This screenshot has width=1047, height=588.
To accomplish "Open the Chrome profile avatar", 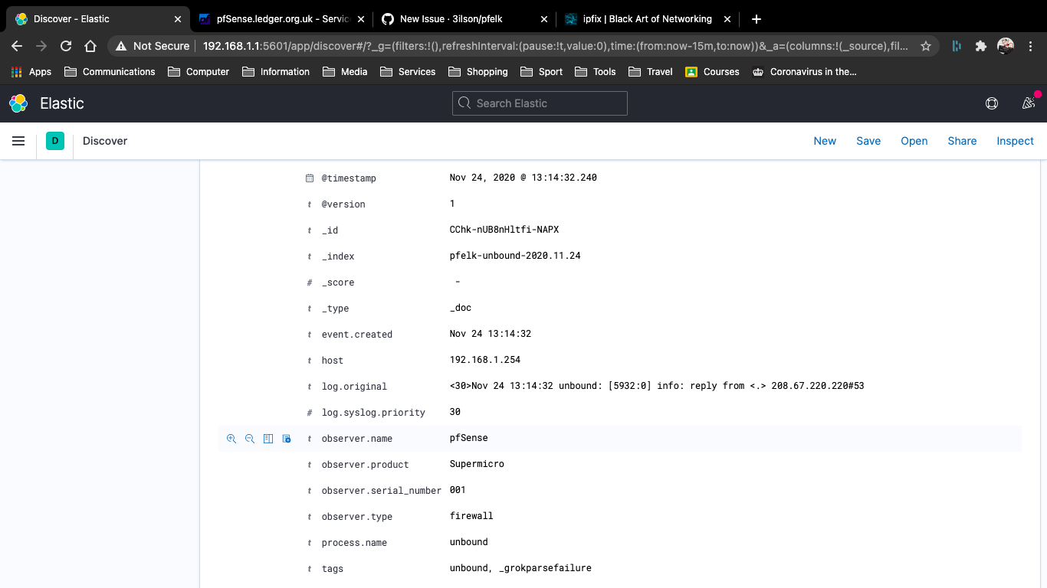I will (x=1006, y=46).
